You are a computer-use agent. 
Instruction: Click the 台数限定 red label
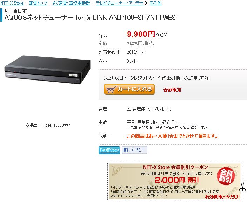173,90
